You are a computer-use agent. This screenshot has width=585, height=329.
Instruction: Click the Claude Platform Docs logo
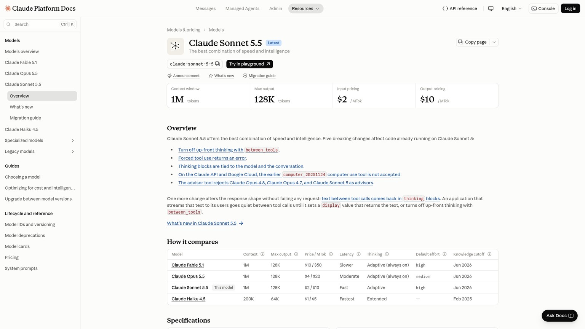[40, 8]
